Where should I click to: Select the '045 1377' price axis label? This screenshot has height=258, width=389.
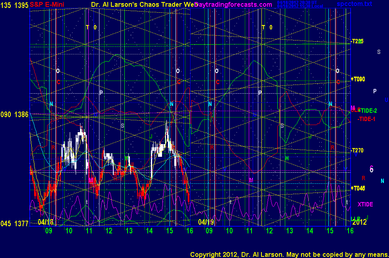[14, 223]
